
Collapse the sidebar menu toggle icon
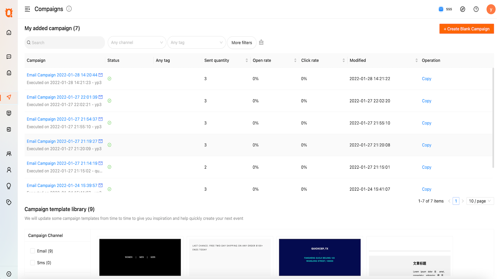click(27, 9)
